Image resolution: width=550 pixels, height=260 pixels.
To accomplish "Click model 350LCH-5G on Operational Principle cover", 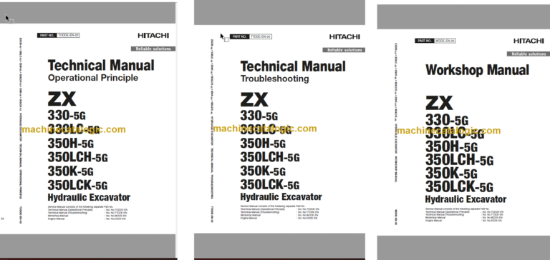I will coord(77,157).
